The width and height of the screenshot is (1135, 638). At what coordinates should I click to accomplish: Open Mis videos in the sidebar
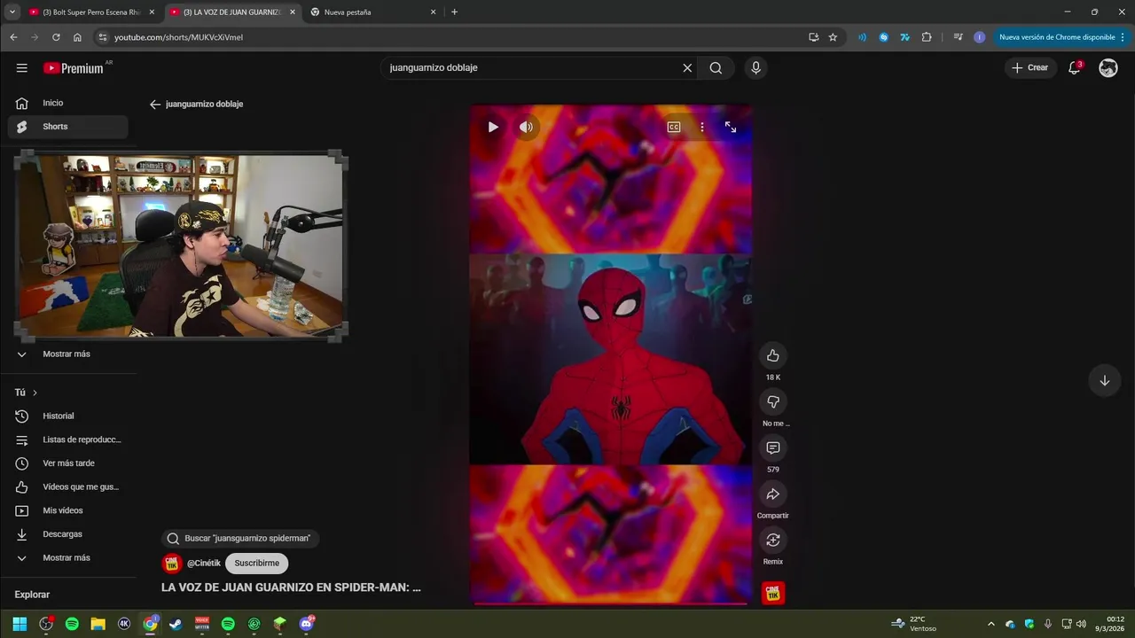tap(67, 510)
